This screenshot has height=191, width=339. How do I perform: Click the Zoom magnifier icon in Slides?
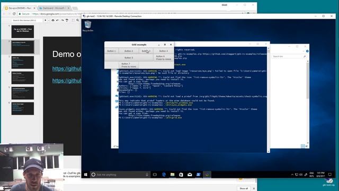pyautogui.click(x=78, y=20)
